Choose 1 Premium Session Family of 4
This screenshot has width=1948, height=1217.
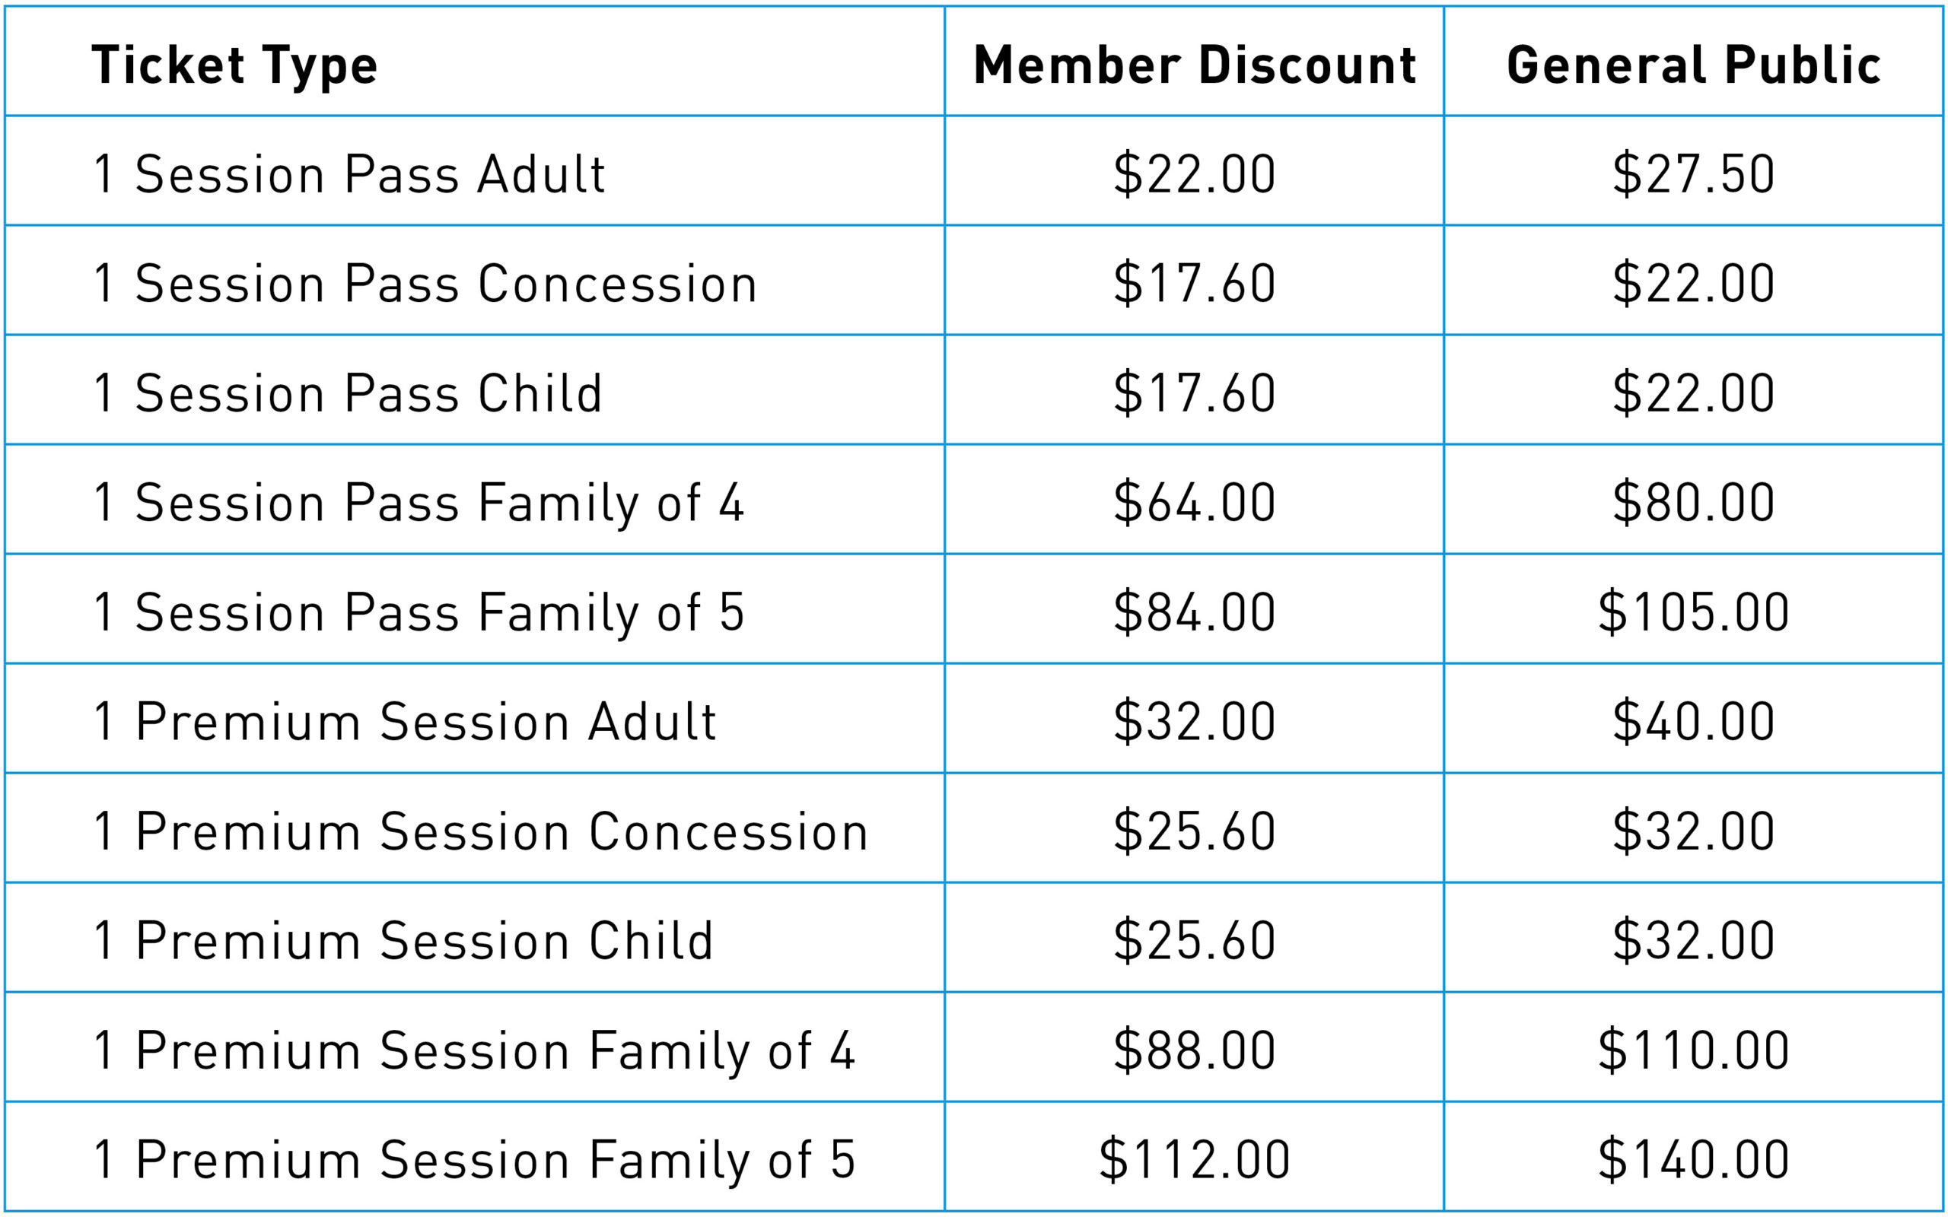pos(474,1051)
